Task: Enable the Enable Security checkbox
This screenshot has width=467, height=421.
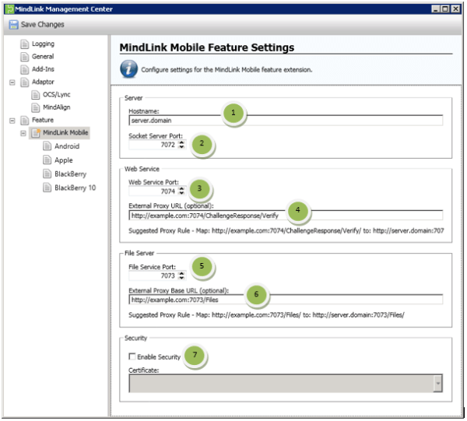Action: (x=133, y=356)
